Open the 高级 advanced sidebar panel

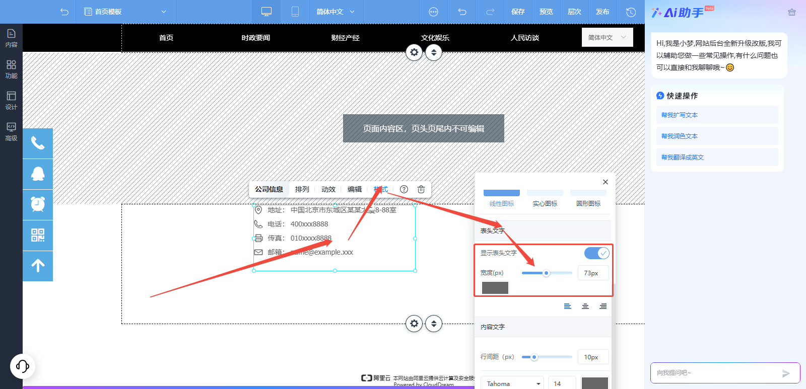click(x=11, y=132)
